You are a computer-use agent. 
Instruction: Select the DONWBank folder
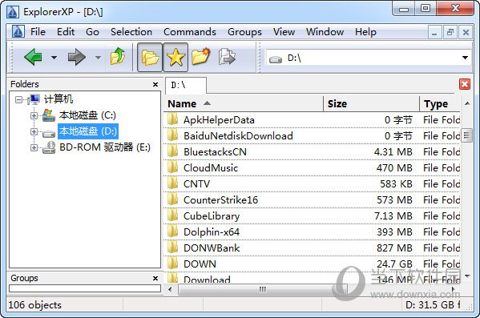coord(212,248)
